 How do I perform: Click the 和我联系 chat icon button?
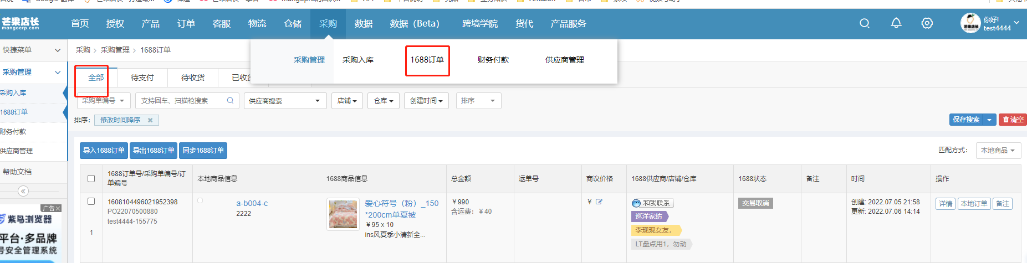(653, 203)
